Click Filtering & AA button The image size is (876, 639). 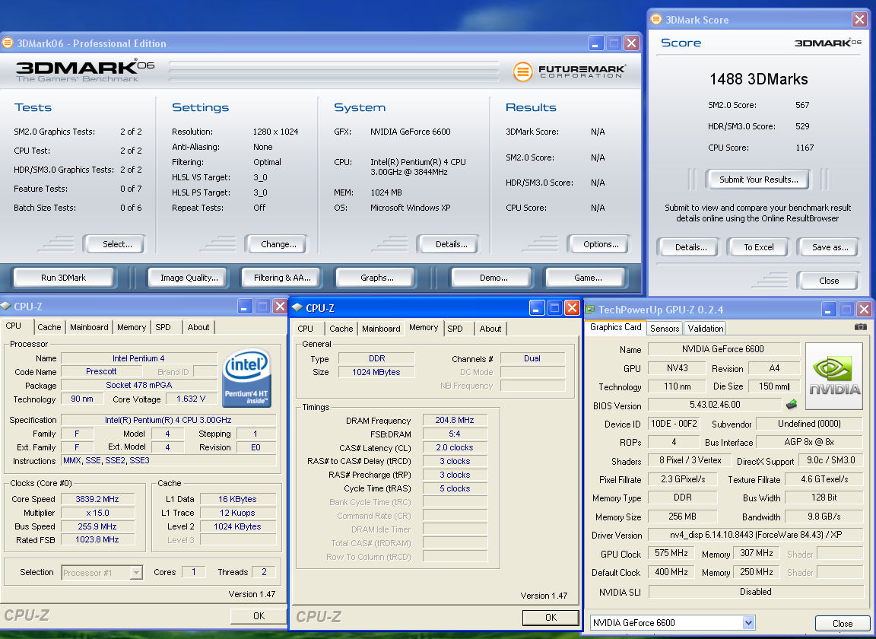pos(282,278)
